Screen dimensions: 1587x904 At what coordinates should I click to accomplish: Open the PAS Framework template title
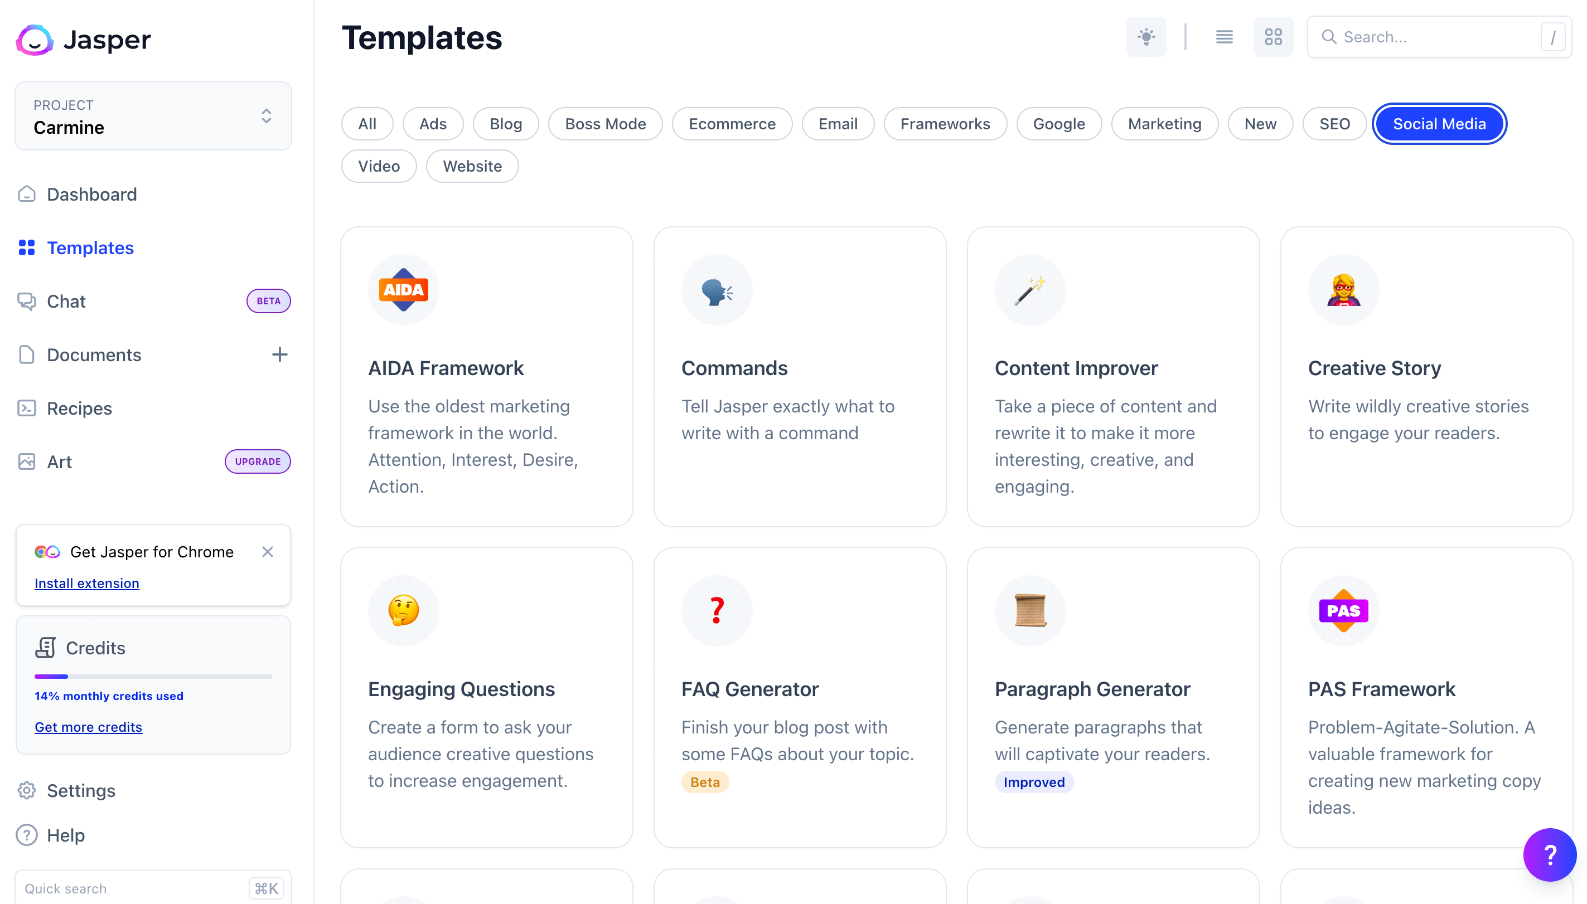(1381, 689)
